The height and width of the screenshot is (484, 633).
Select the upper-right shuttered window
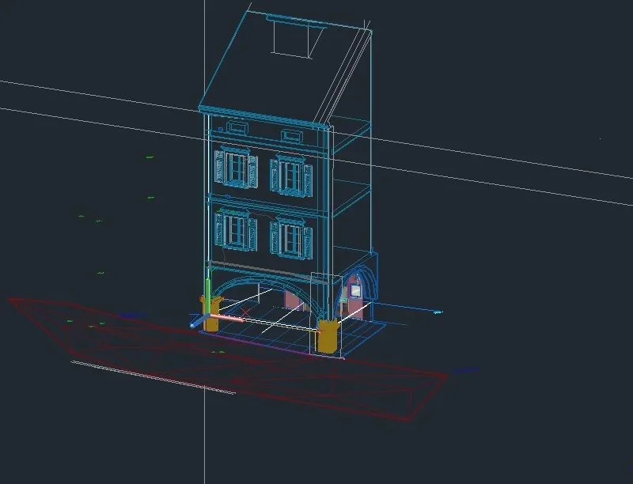coord(291,176)
